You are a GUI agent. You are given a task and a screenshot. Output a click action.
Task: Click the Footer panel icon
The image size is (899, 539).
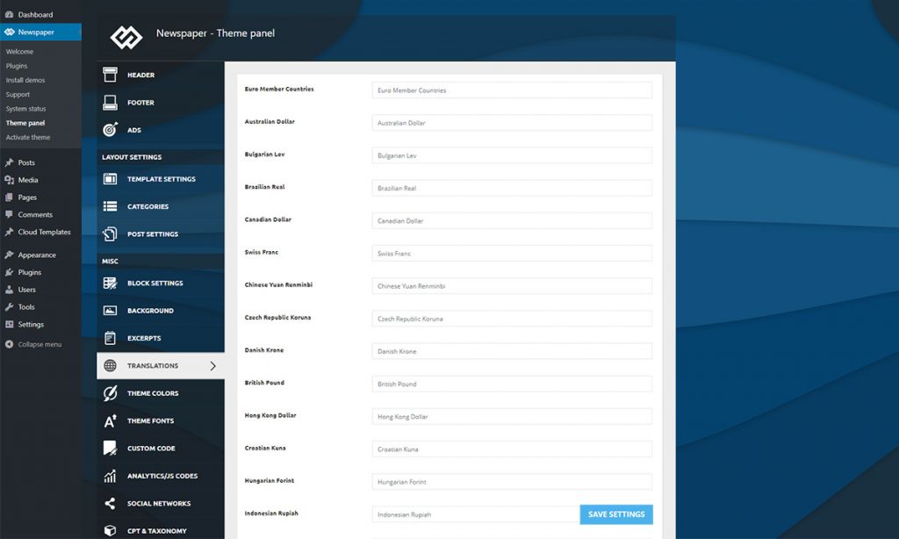(x=110, y=103)
